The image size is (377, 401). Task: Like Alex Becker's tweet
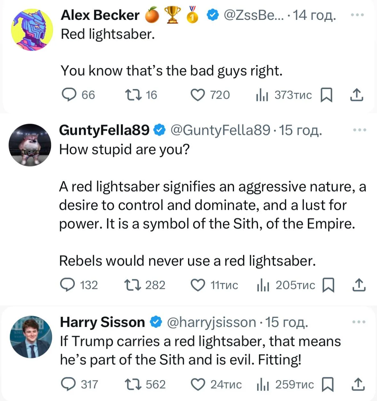(198, 95)
